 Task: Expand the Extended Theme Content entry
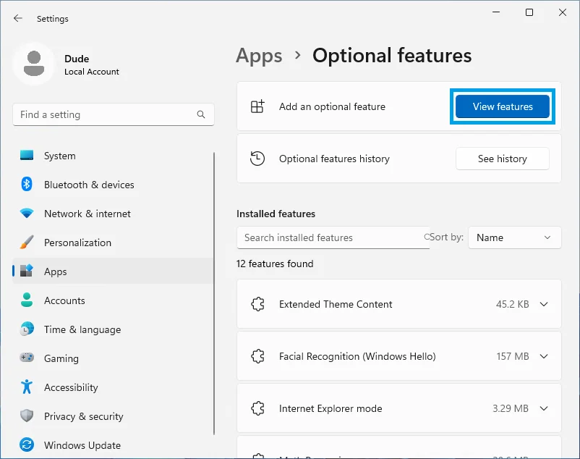tap(544, 304)
